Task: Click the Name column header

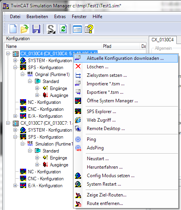Action: click(53, 46)
